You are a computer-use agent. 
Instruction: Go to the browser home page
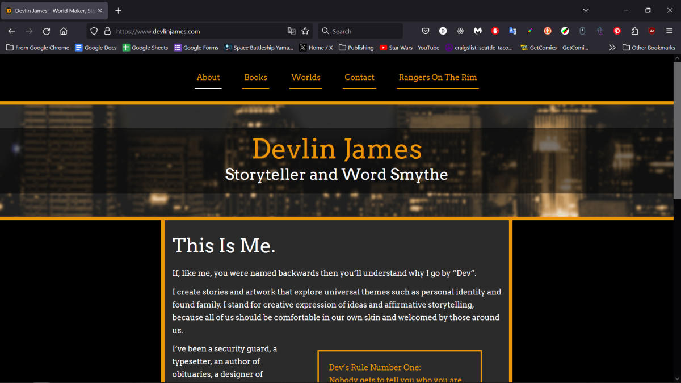point(64,31)
